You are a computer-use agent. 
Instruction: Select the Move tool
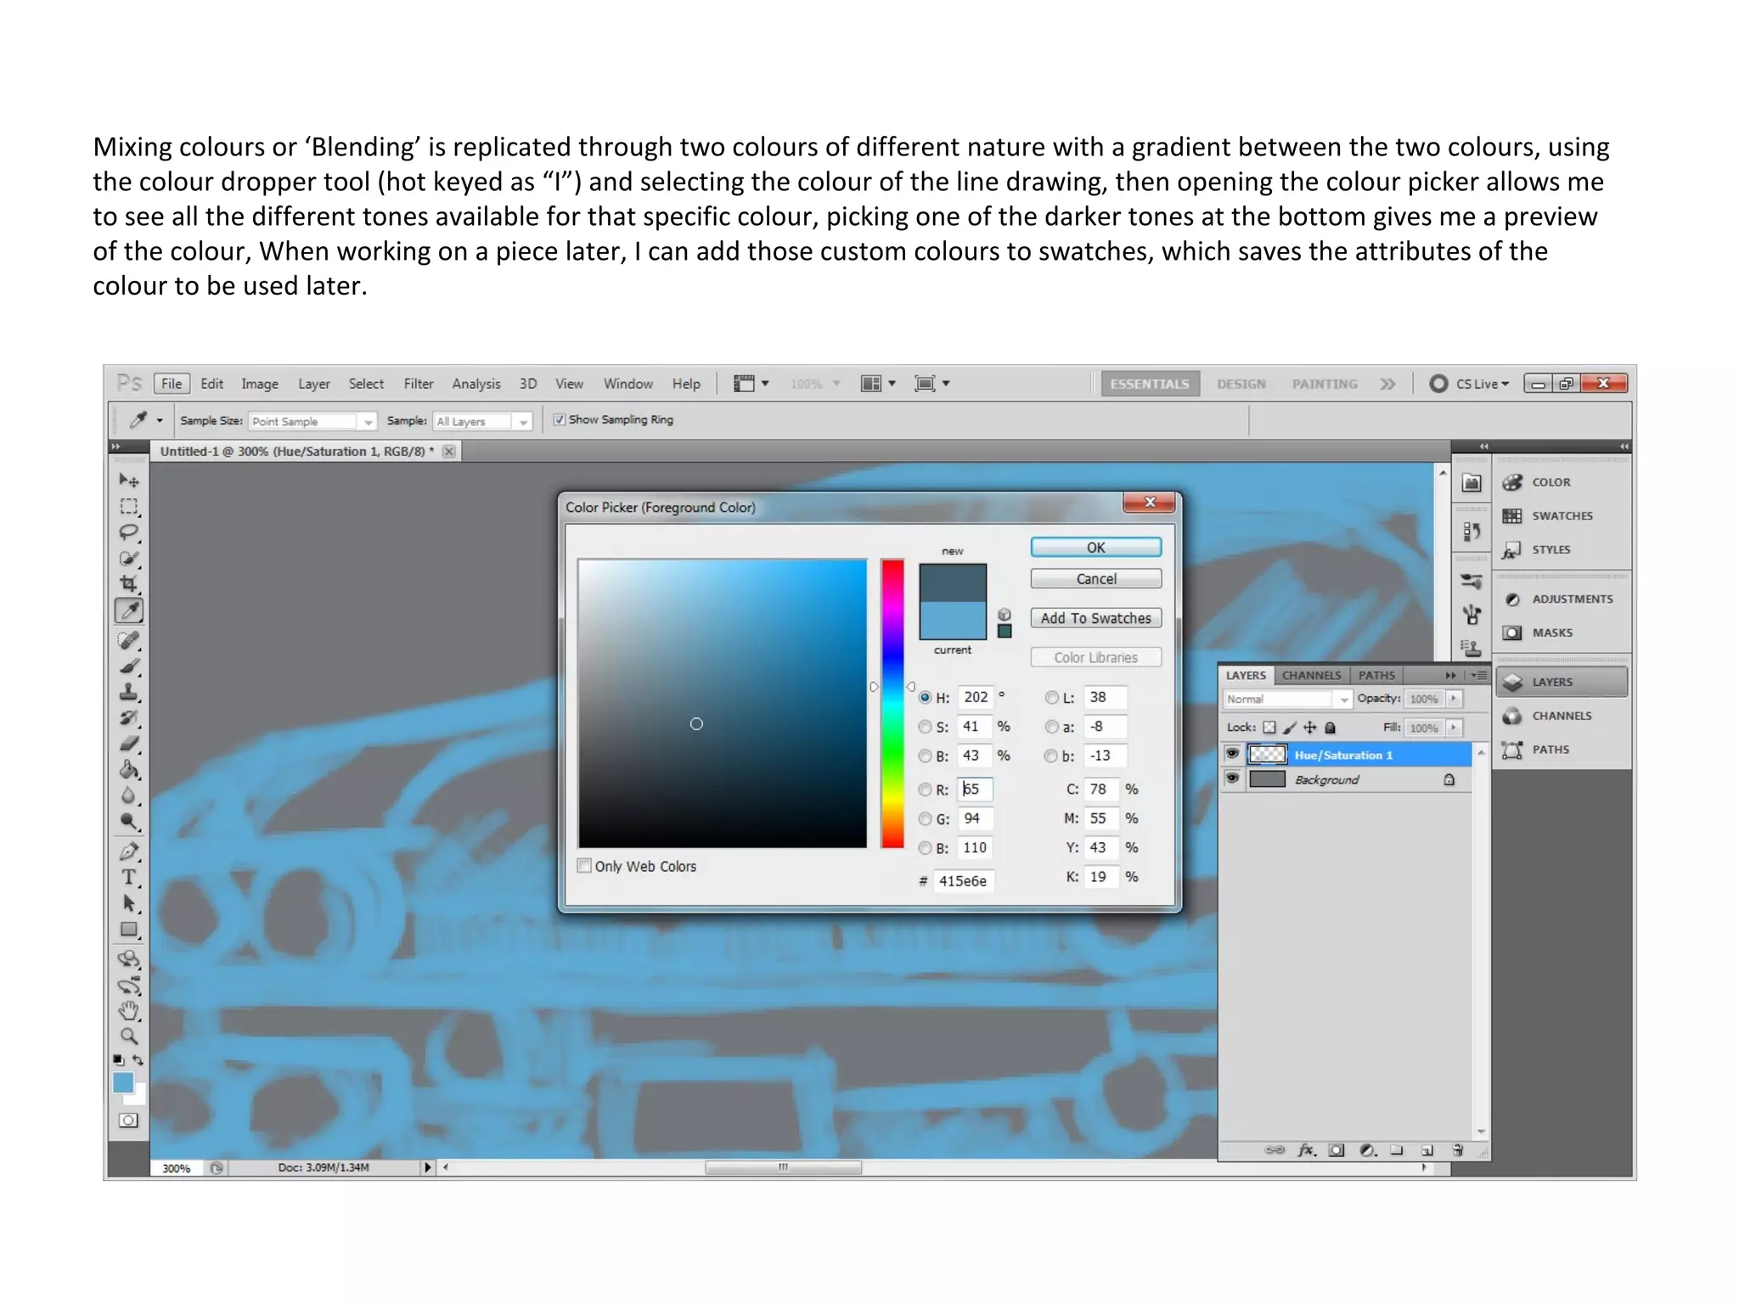coord(129,481)
